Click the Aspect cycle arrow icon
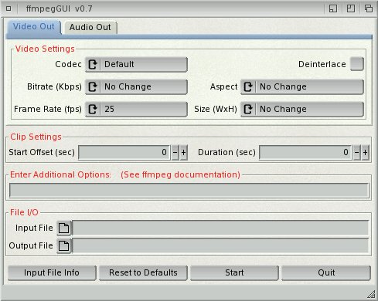The image size is (378, 301). [x=248, y=86]
